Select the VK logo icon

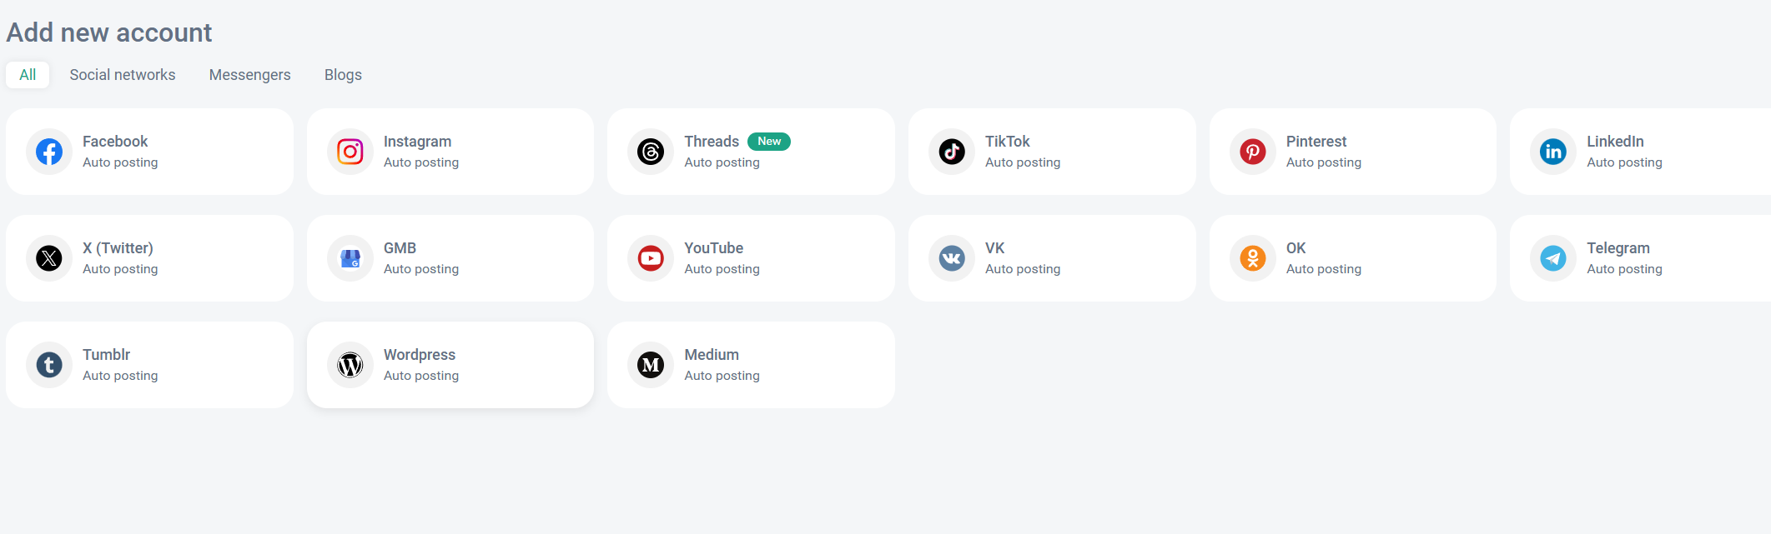(952, 258)
